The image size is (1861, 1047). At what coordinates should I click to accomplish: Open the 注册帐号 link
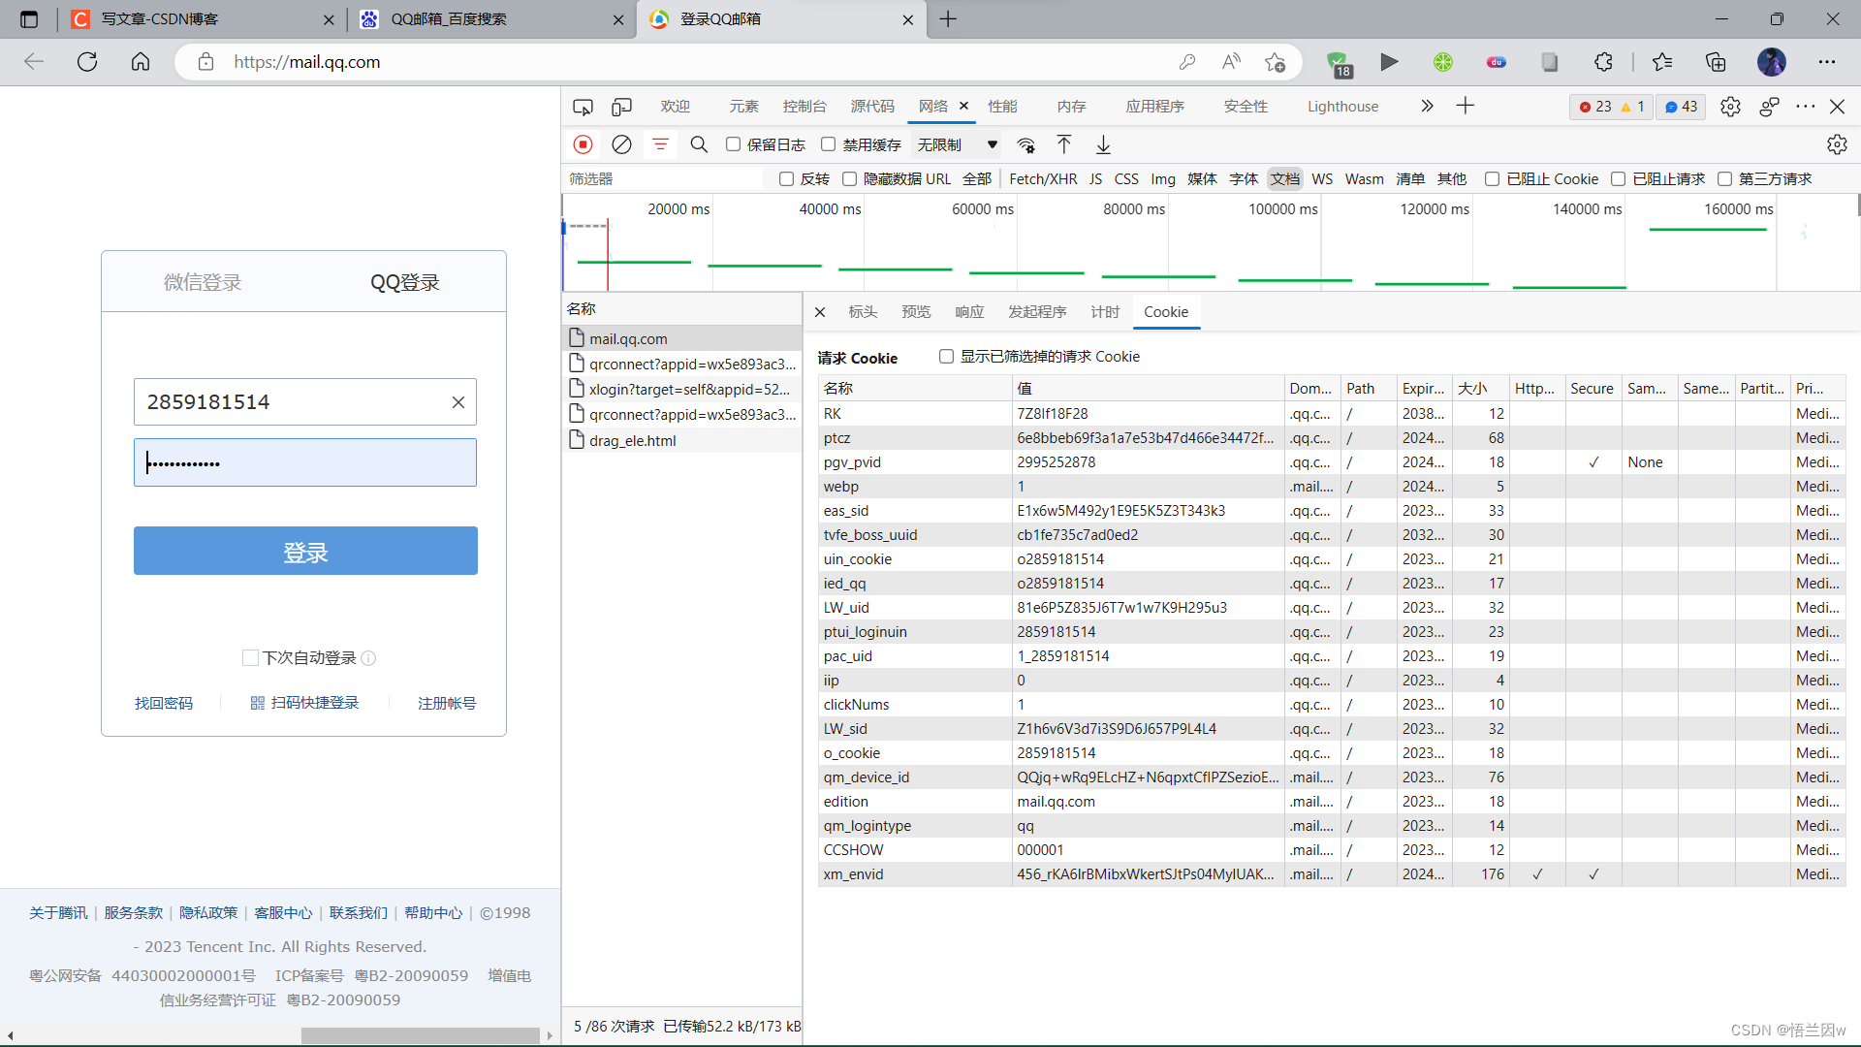coord(447,704)
